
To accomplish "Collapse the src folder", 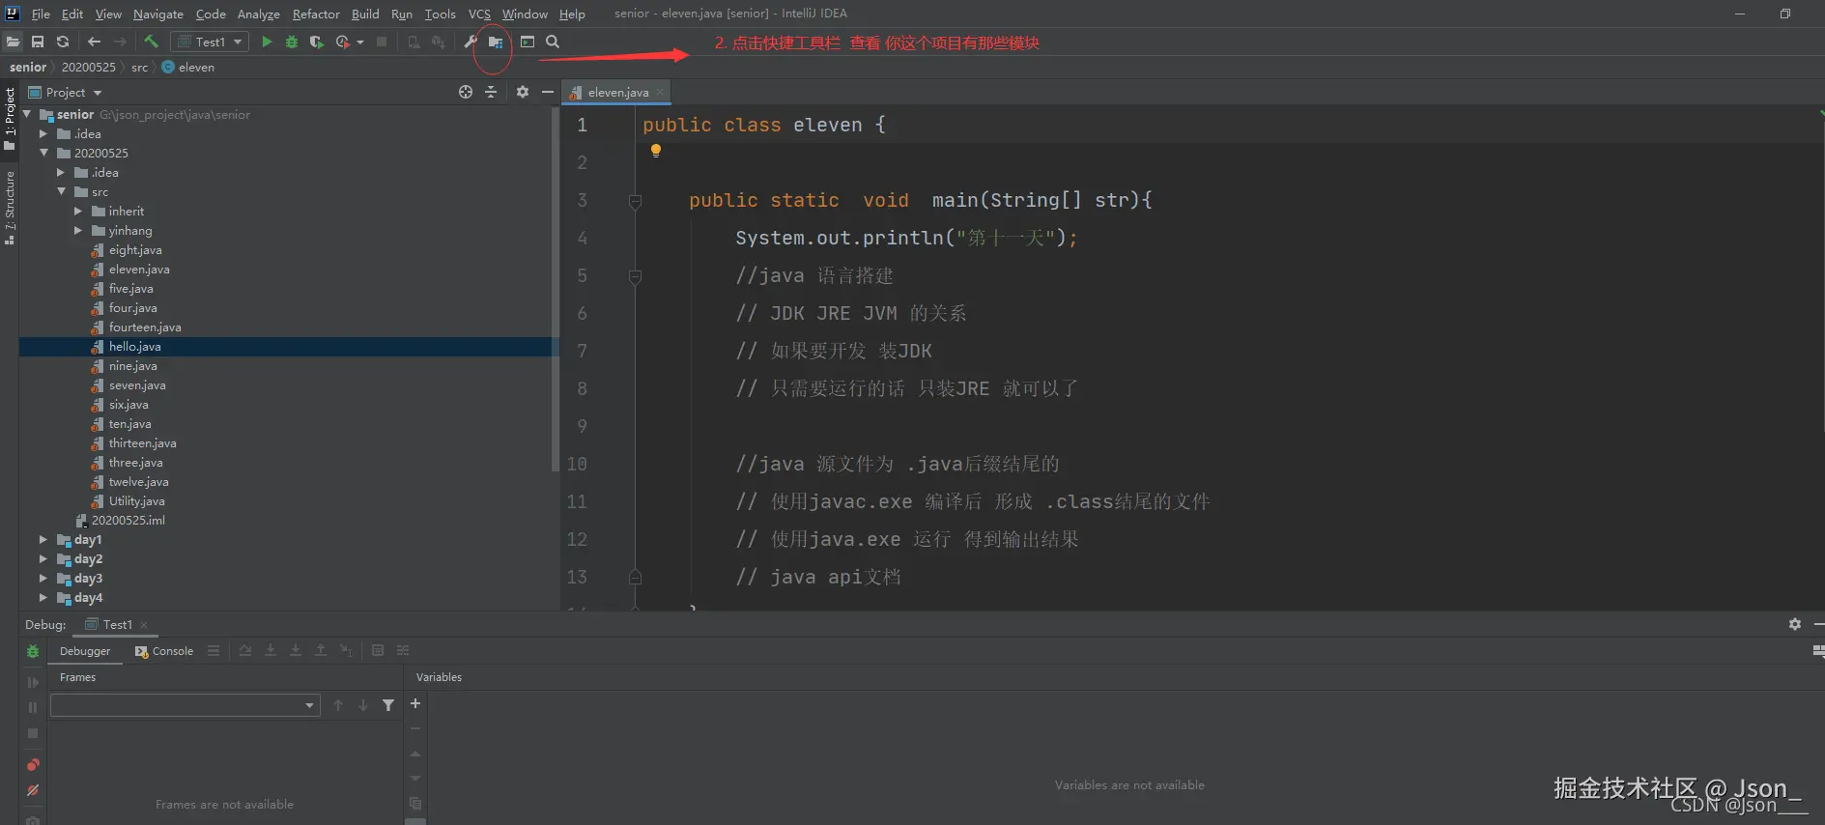I will tap(61, 191).
